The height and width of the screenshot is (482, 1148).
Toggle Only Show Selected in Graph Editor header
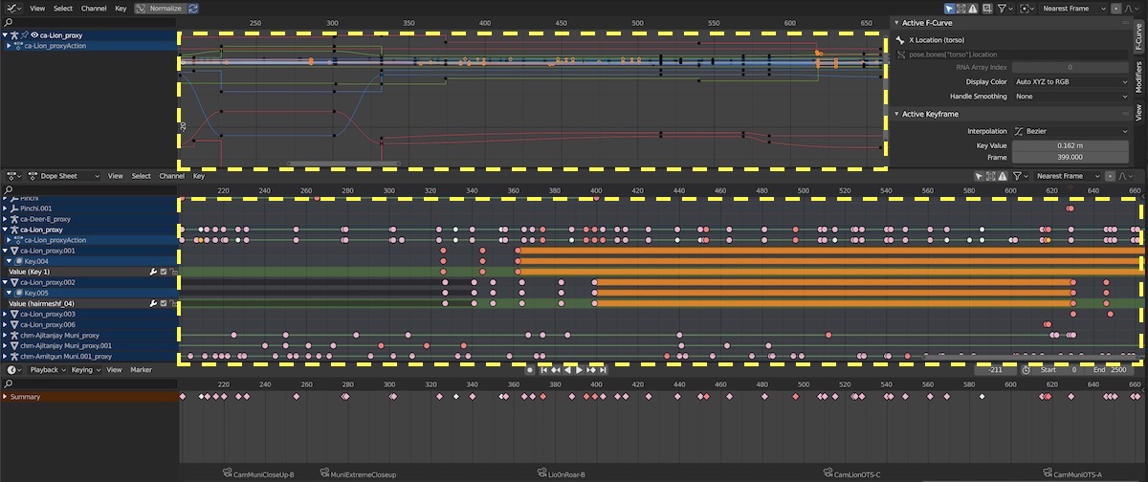point(950,8)
